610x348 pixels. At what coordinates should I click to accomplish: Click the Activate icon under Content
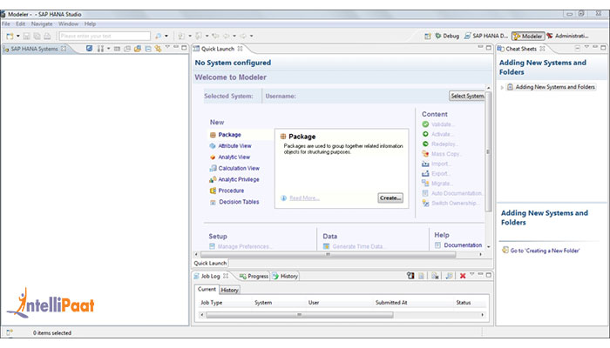(425, 134)
